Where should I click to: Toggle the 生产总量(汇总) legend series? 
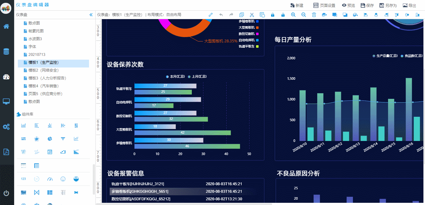pos(385,56)
